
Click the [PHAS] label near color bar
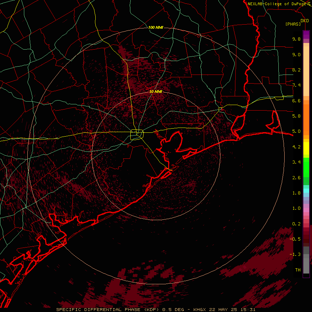[293, 24]
